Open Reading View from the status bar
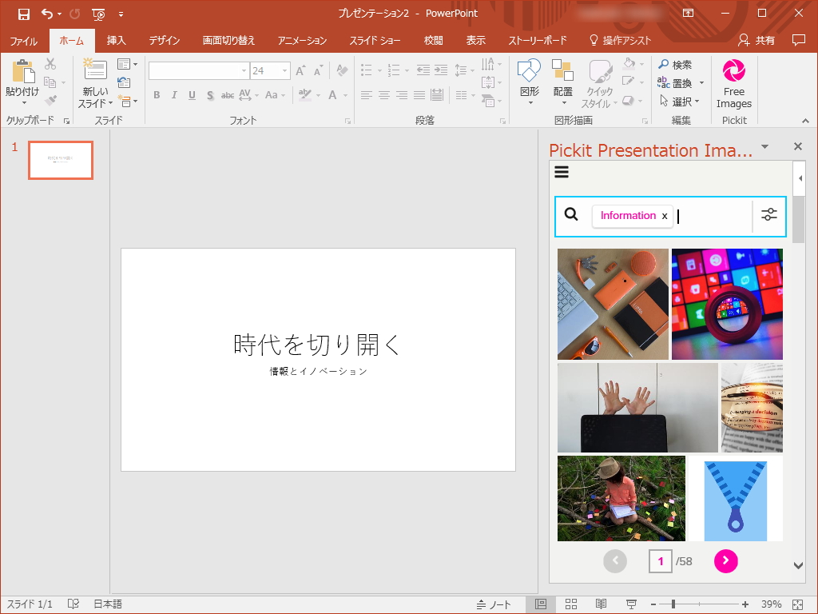The height and width of the screenshot is (614, 818). 602,604
